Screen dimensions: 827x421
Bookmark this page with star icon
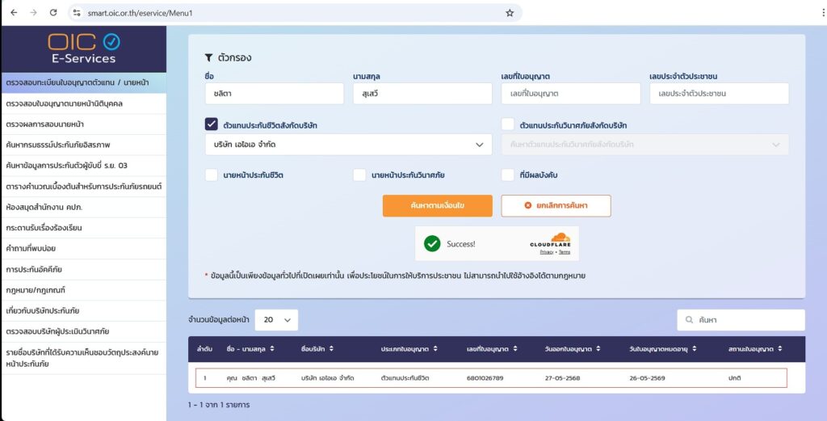[510, 13]
